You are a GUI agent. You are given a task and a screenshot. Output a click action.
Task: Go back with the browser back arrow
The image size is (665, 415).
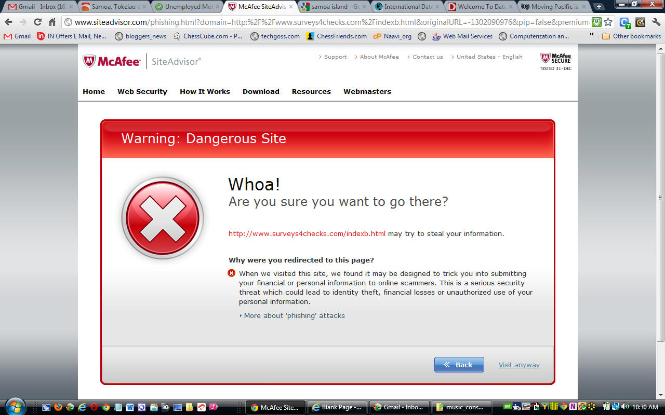click(8, 22)
